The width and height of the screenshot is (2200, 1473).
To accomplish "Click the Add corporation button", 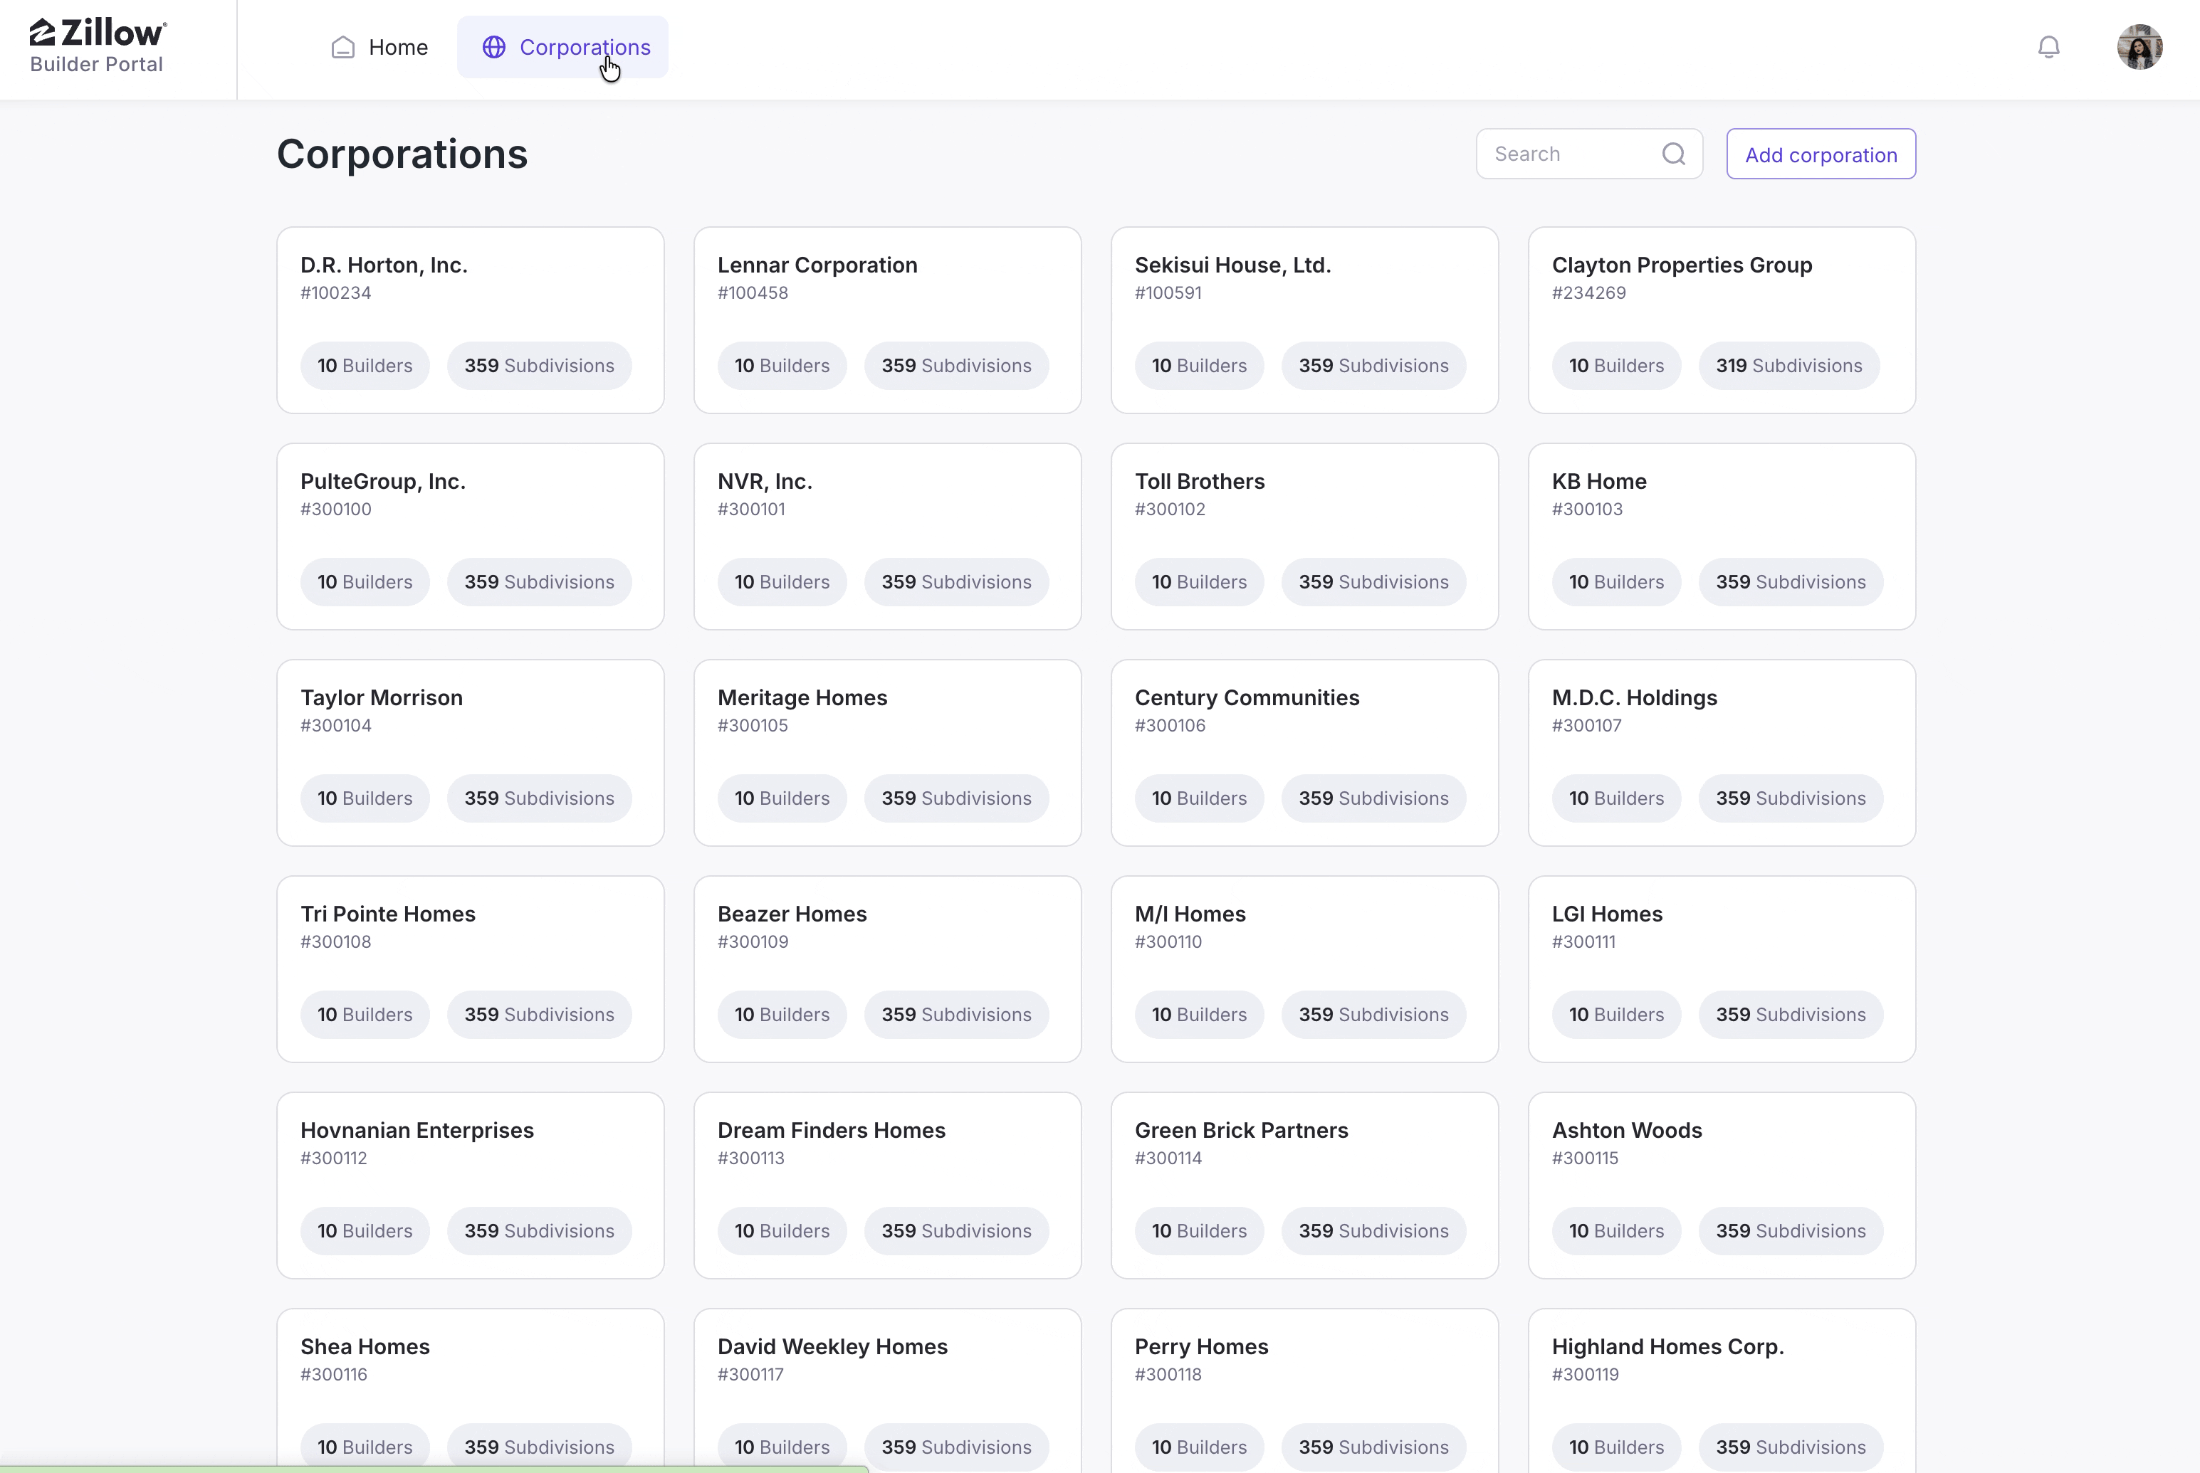I will 1821,154.
